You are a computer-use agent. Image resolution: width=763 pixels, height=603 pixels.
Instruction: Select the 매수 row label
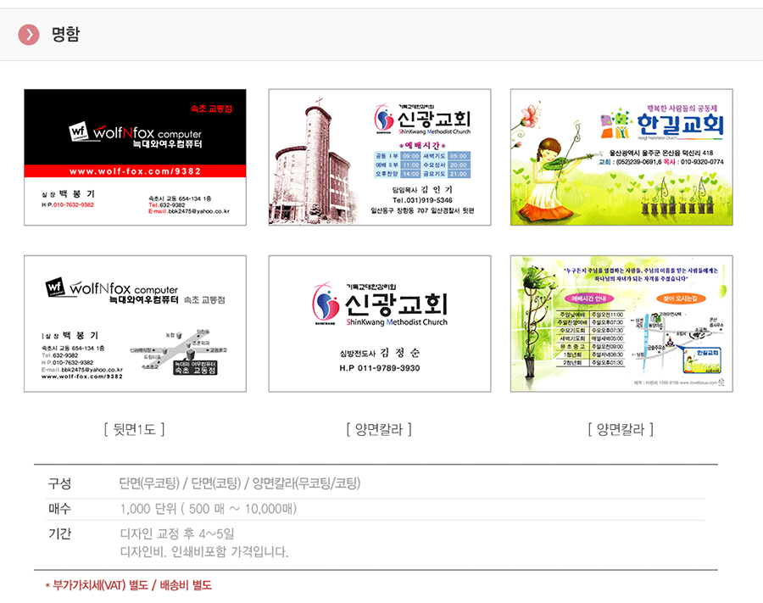[60, 509]
